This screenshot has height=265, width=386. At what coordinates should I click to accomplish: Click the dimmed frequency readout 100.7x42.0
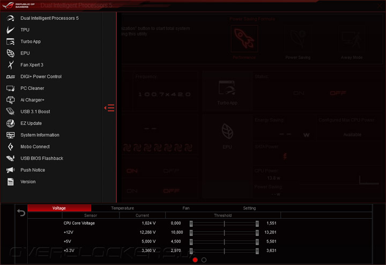(x=165, y=94)
